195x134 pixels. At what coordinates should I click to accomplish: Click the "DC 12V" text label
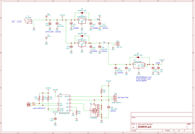[x=17, y=22]
